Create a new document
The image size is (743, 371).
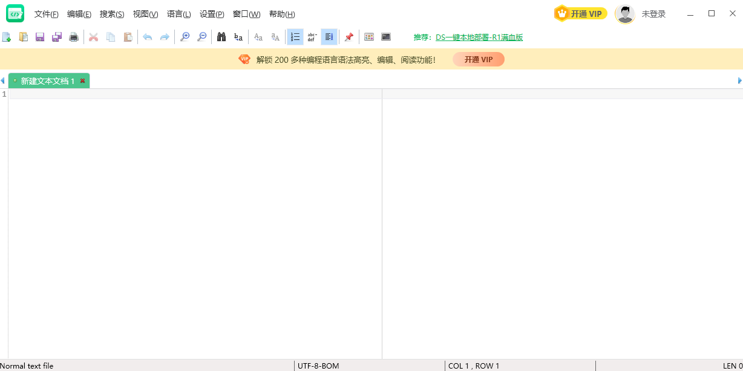tap(7, 36)
